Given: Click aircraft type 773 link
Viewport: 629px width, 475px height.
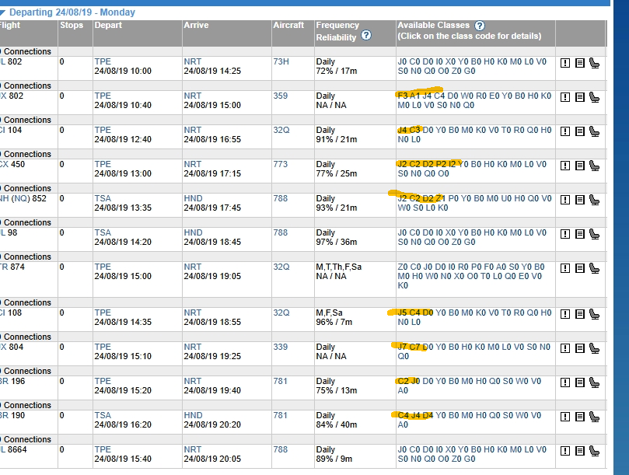Looking at the screenshot, I should [281, 164].
